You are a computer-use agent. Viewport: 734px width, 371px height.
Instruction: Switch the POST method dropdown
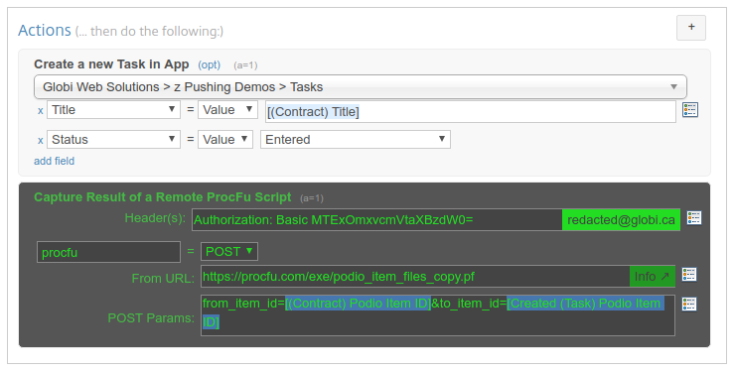pyautogui.click(x=228, y=251)
